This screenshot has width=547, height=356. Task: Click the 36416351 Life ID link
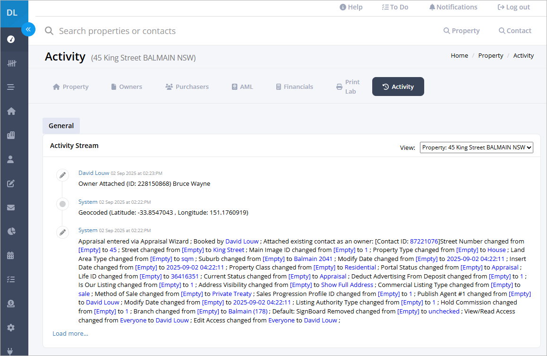click(x=185, y=276)
